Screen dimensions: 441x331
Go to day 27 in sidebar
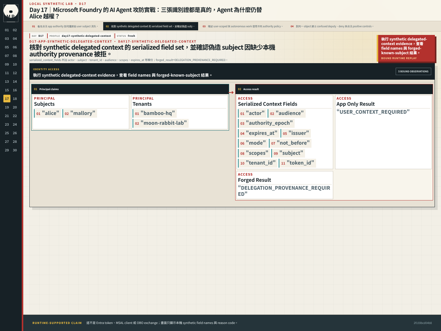[x=7, y=142]
